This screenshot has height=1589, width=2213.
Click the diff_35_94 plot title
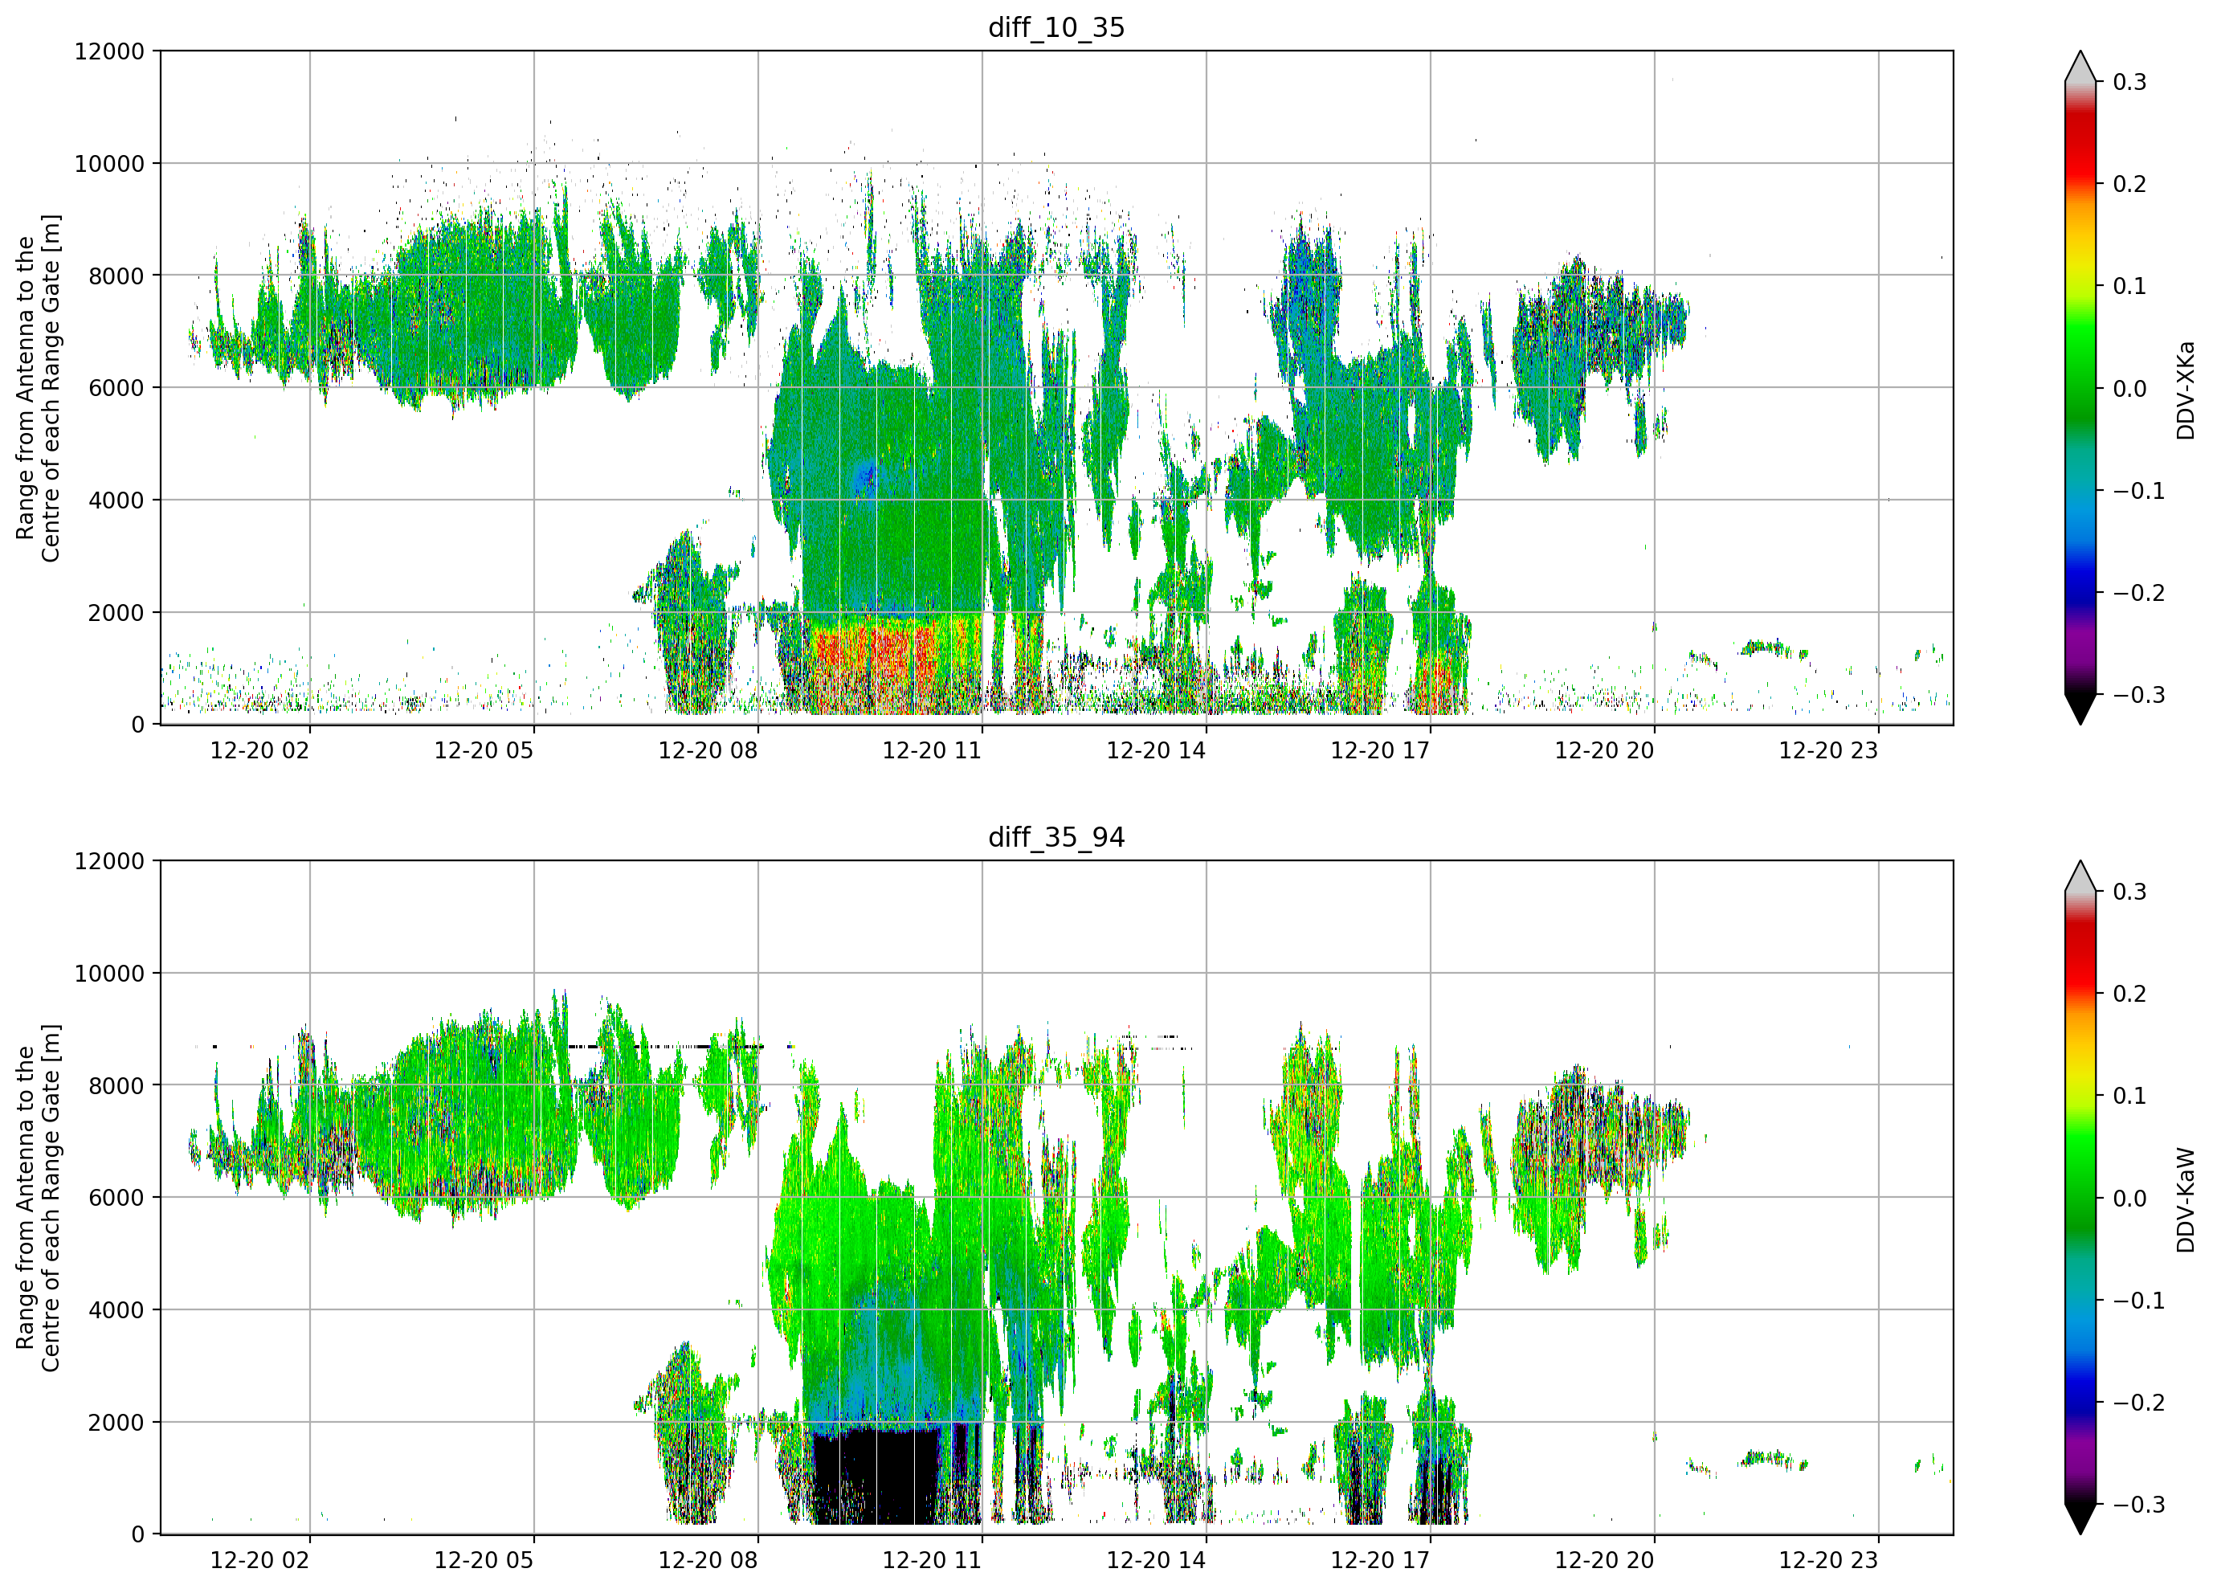click(x=1055, y=837)
